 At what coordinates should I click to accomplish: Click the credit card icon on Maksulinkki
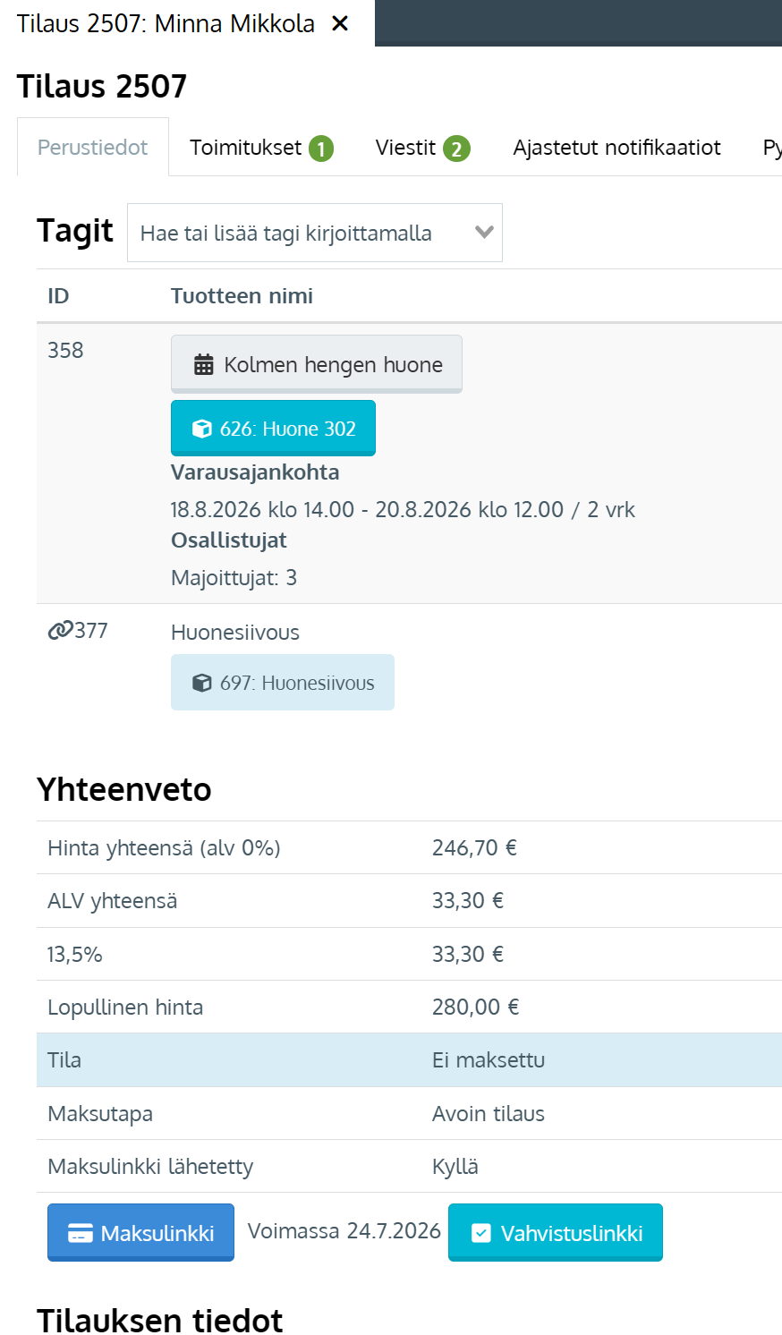[x=81, y=1234]
